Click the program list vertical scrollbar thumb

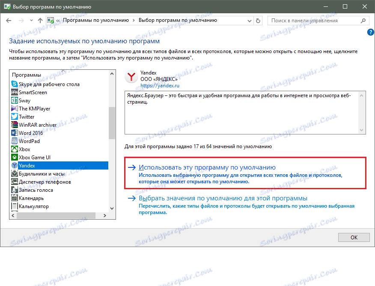112,123
